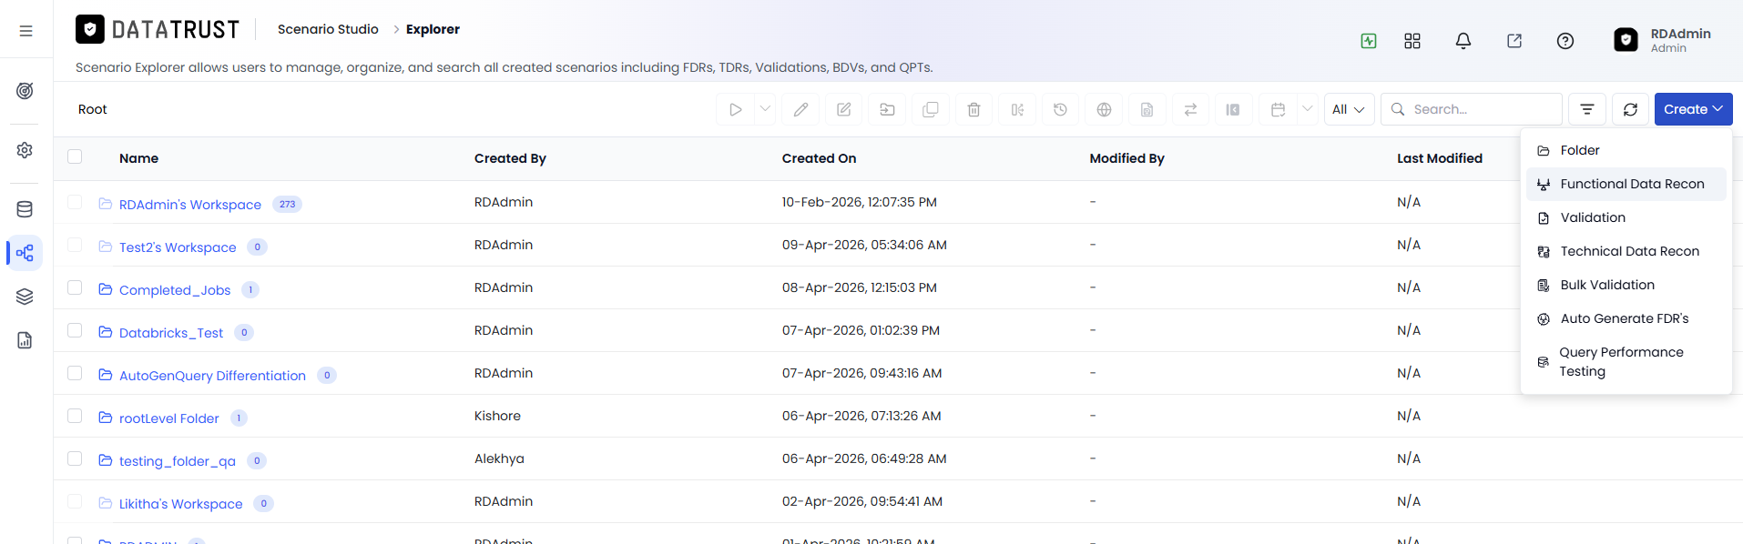The image size is (1743, 544).
Task: Click Scenario Studio in the breadcrumb
Action: (x=328, y=29)
